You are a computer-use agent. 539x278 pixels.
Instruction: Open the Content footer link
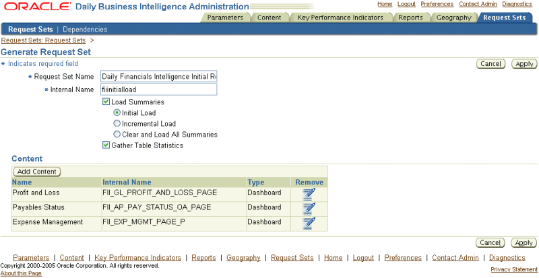(72, 258)
